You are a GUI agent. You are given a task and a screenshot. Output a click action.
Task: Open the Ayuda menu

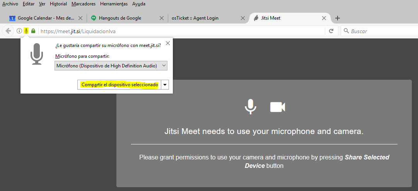(x=139, y=4)
